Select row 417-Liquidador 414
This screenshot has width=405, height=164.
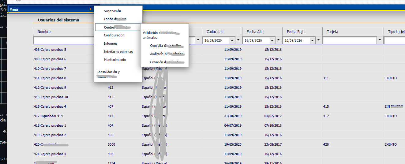point(219,116)
